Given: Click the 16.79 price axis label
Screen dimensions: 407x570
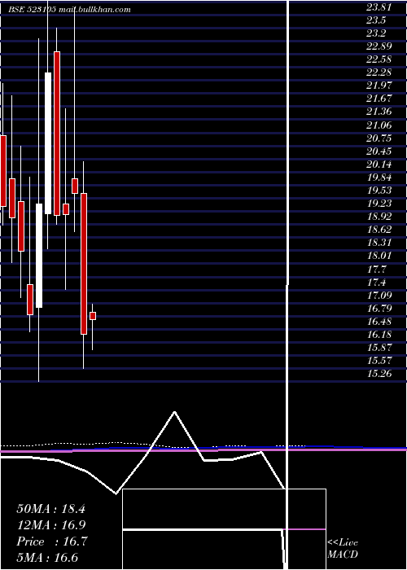Looking at the screenshot, I should [x=379, y=309].
